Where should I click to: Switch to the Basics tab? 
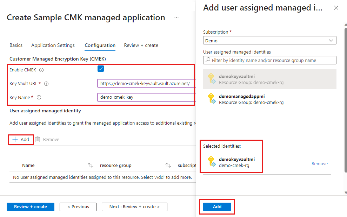coord(16,45)
